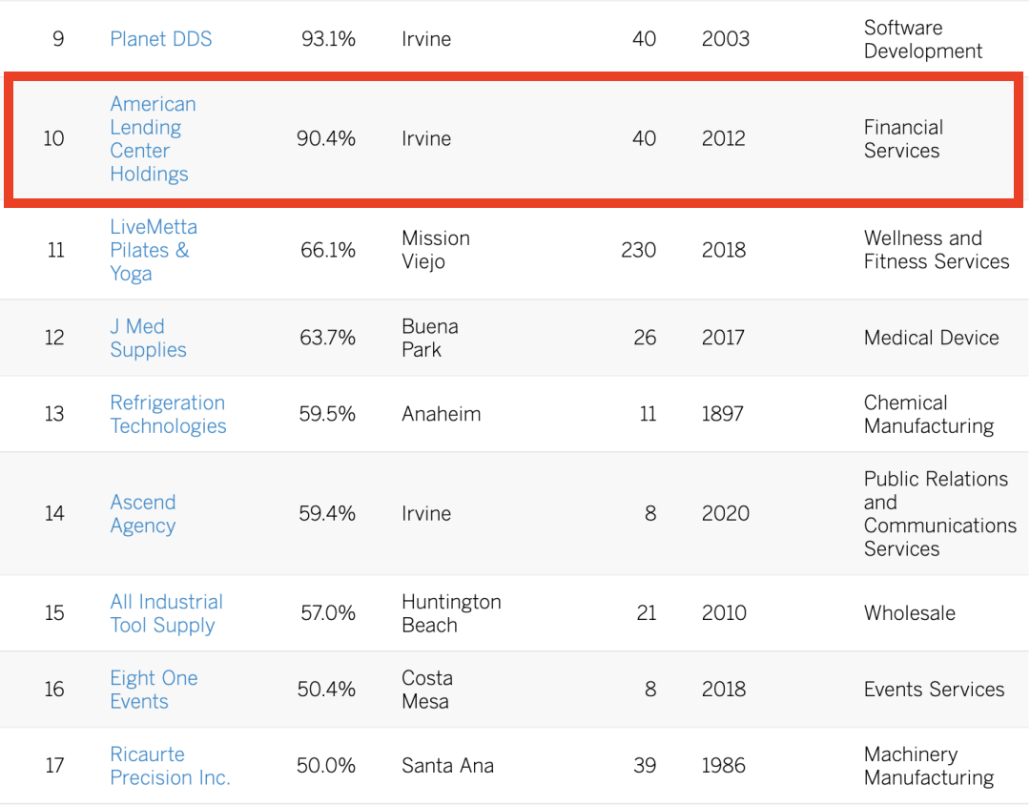Select the Chemical Manufacturing industry cell
This screenshot has height=805, width=1030.
928,414
